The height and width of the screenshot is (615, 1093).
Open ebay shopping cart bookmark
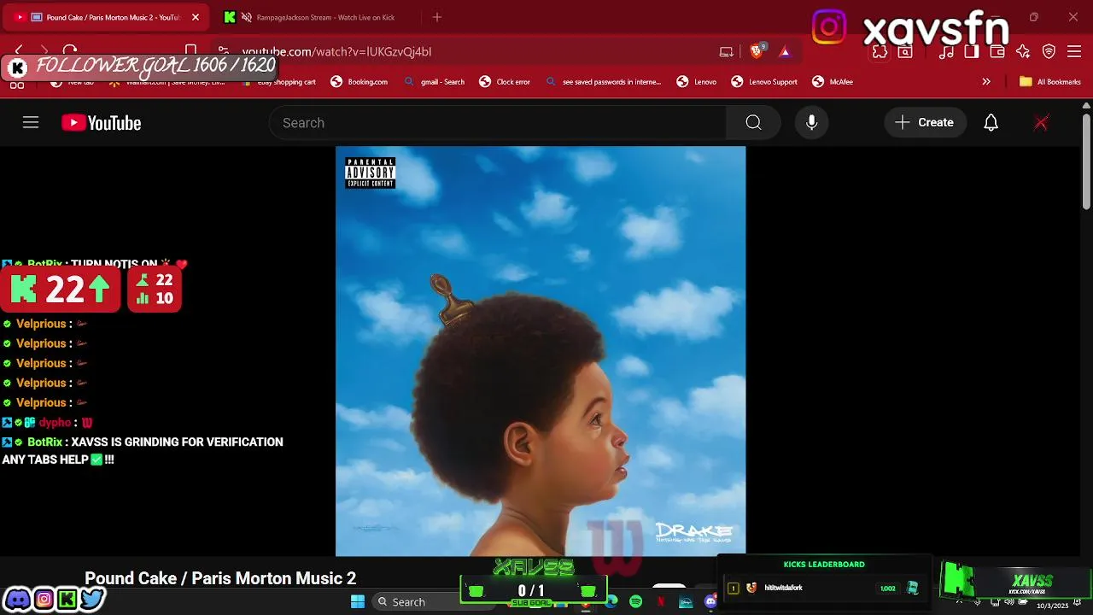[x=279, y=82]
